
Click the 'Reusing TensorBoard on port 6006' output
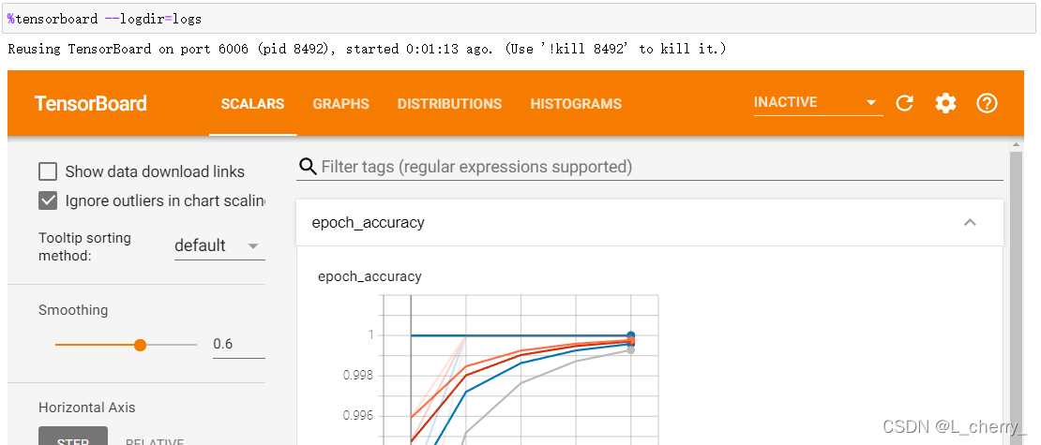[367, 49]
